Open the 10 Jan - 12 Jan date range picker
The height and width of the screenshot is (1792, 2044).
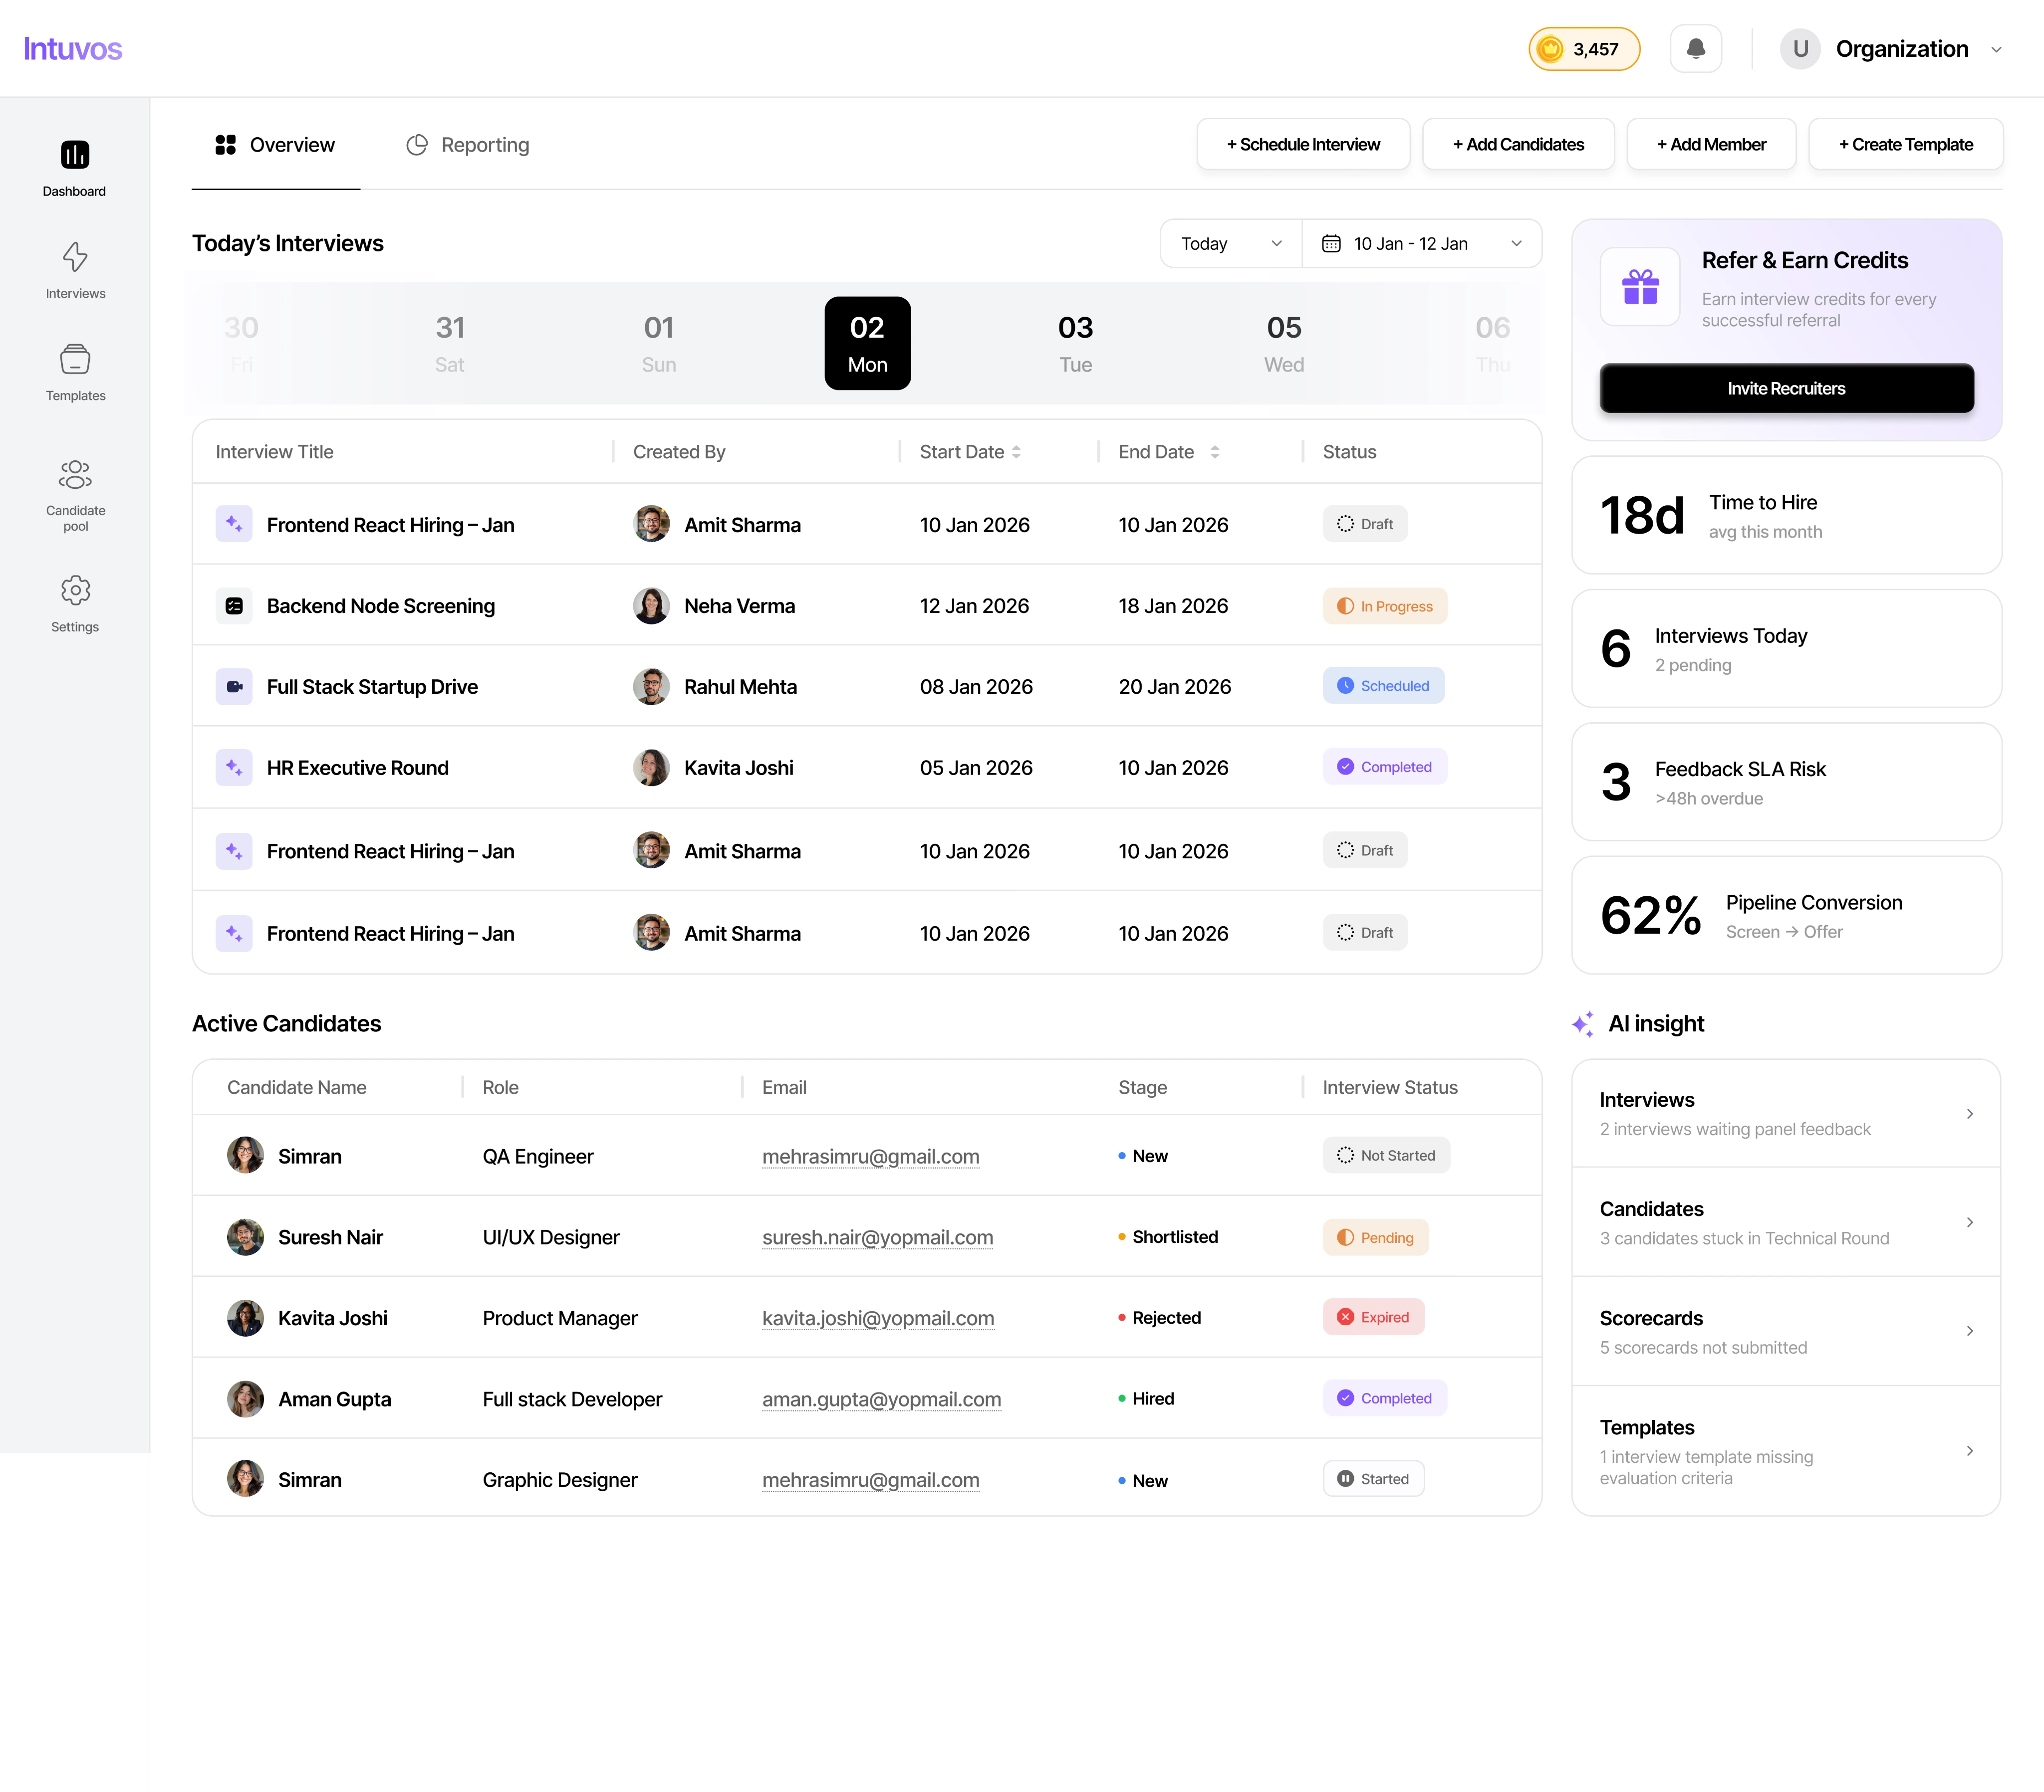1422,243
